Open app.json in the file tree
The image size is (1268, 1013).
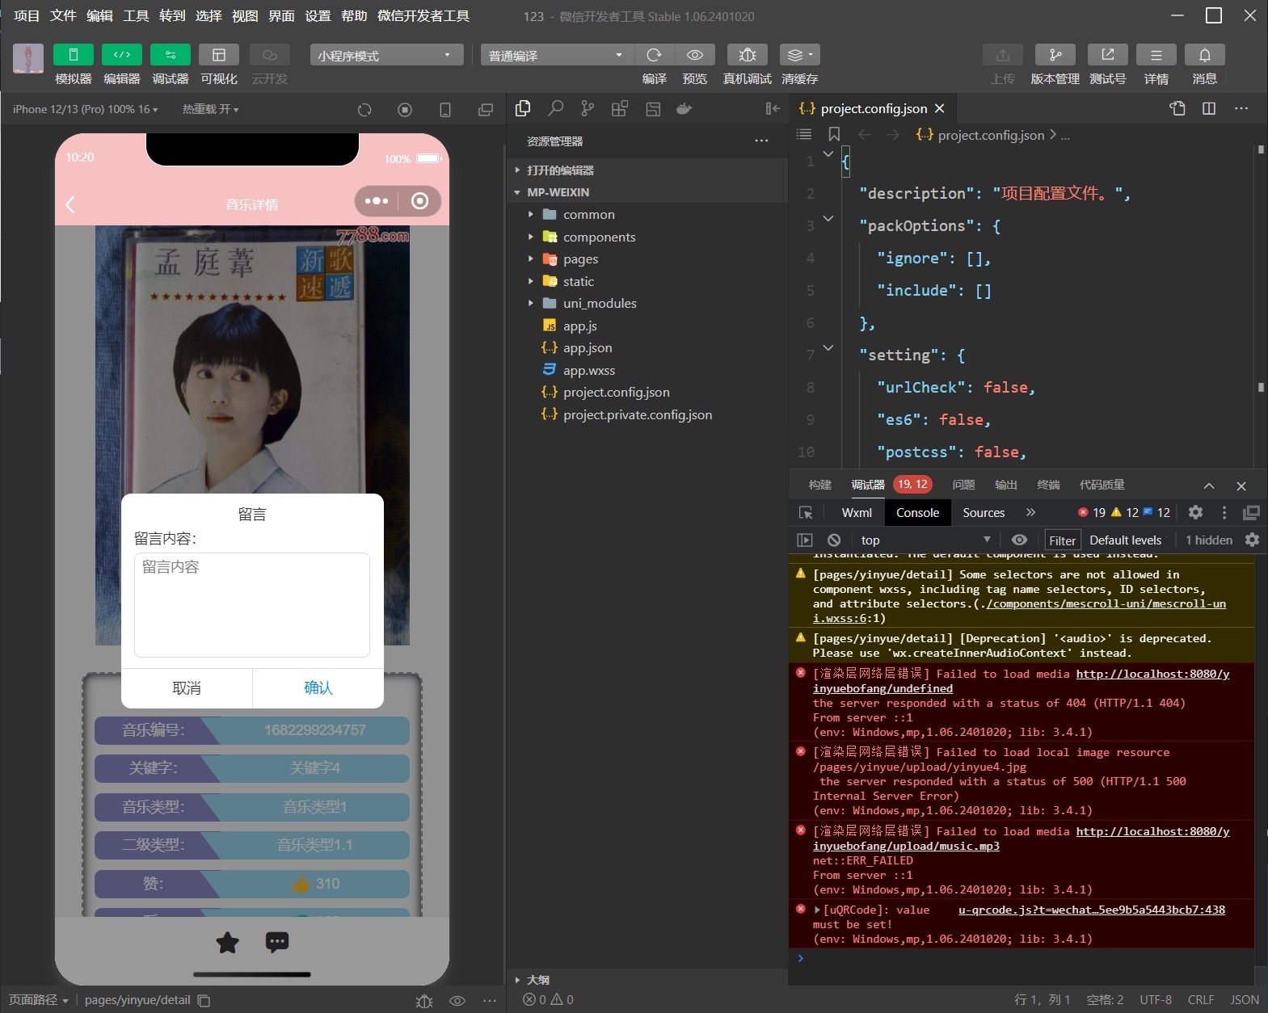[587, 348]
